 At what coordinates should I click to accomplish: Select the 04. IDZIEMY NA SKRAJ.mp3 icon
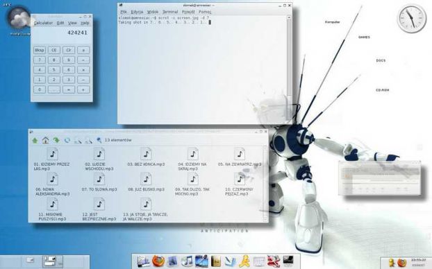[x=193, y=154]
